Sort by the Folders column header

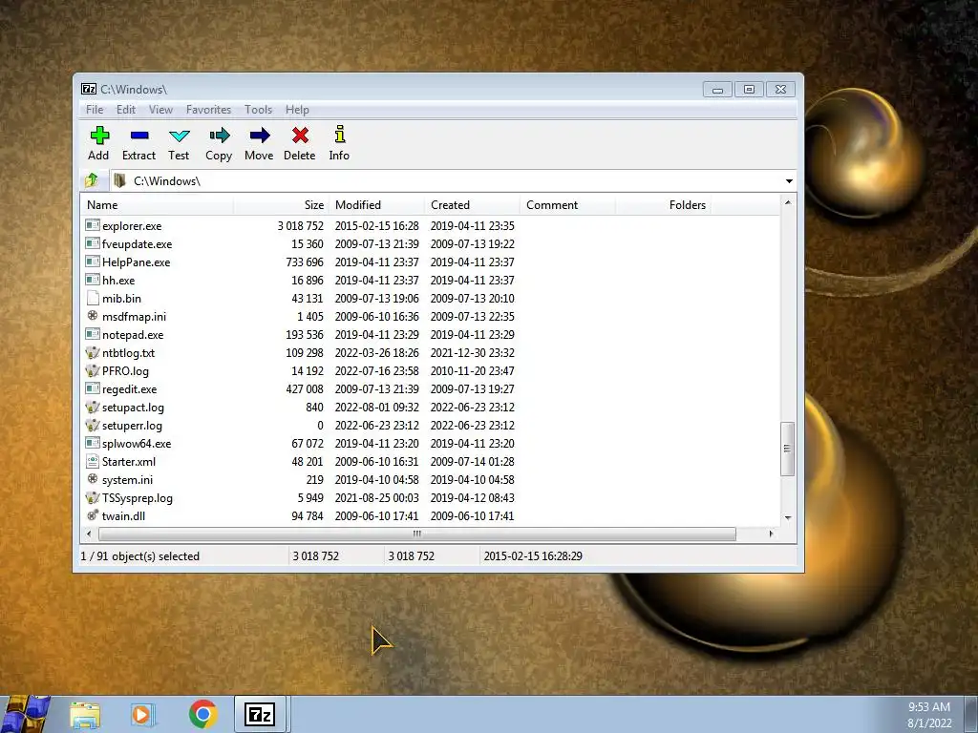point(663,204)
